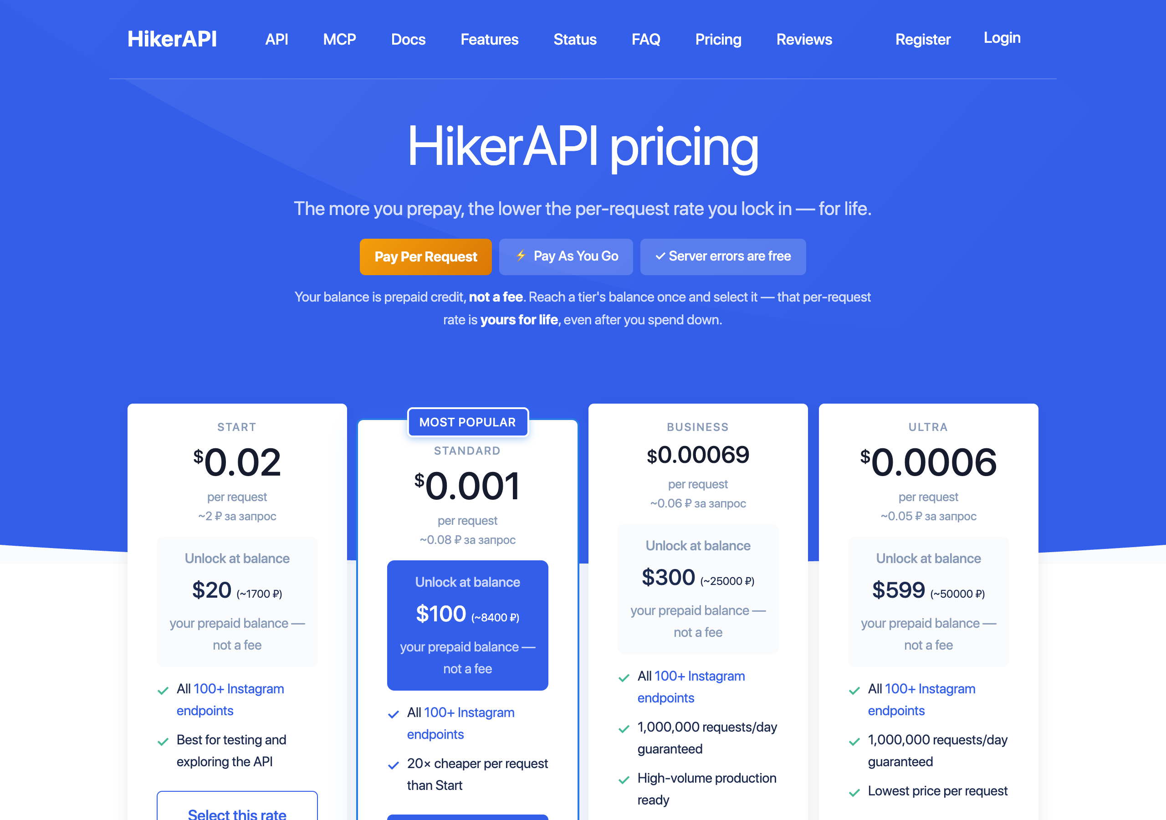Image resolution: width=1166 pixels, height=820 pixels.
Task: Click the $0.02 price in Start card
Action: pos(237,462)
